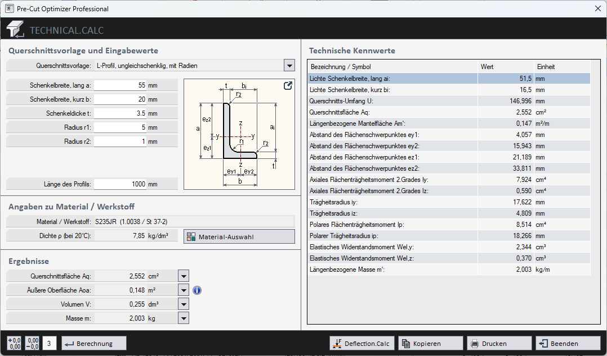Select the decimal digits field showing 3
Image resolution: width=607 pixels, height=356 pixels.
tap(50, 343)
